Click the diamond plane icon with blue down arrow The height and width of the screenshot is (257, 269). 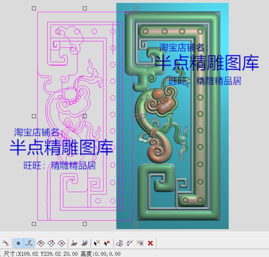click(x=119, y=243)
